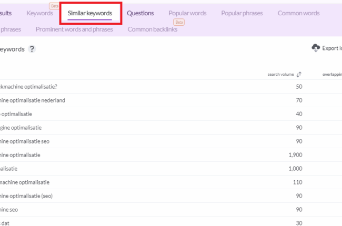Image resolution: width=342 pixels, height=226 pixels.
Task: Click the row with 1,000 search volume
Action: click(x=171, y=169)
